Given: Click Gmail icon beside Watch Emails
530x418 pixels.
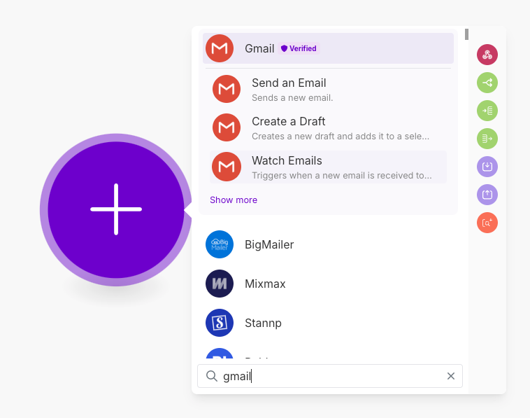Looking at the screenshot, I should (227, 167).
